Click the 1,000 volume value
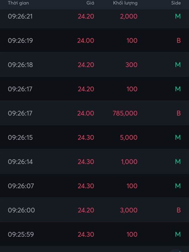Image resolution: width=189 pixels, height=252 pixels. [x=129, y=162]
